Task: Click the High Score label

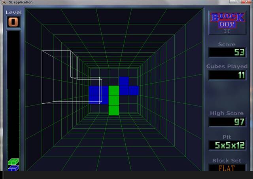Action: pyautogui.click(x=227, y=113)
